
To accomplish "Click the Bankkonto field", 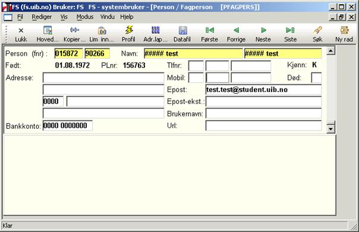I will coord(68,125).
